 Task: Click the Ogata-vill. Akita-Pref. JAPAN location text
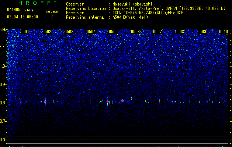(x=169, y=8)
